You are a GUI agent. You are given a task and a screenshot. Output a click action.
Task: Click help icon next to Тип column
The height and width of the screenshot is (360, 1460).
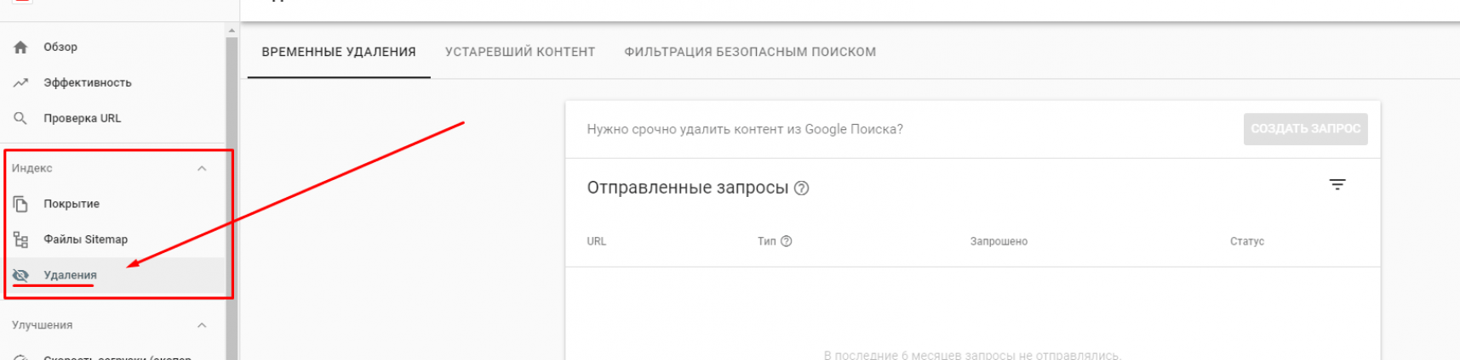point(787,241)
